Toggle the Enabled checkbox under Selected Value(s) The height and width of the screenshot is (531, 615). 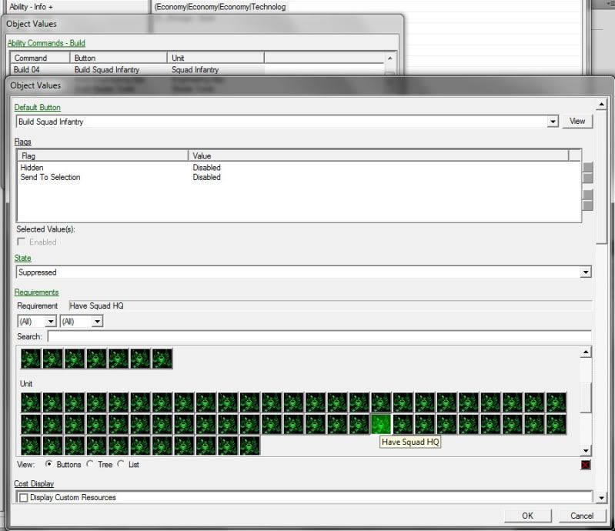pyautogui.click(x=22, y=242)
